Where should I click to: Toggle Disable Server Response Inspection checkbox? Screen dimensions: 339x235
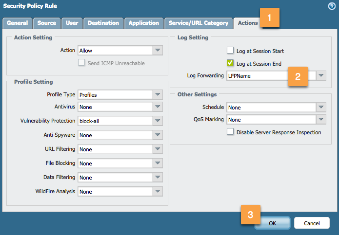pos(230,132)
